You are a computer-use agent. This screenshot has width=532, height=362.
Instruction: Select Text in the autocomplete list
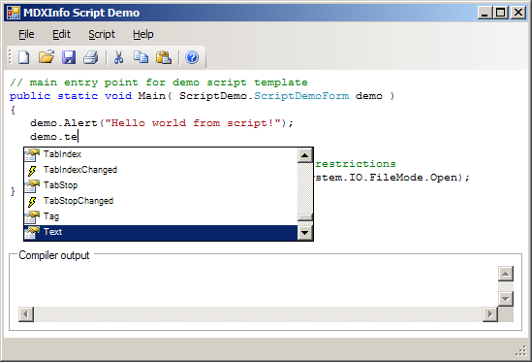click(161, 232)
